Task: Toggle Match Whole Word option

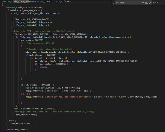Action: tap(146, 3)
